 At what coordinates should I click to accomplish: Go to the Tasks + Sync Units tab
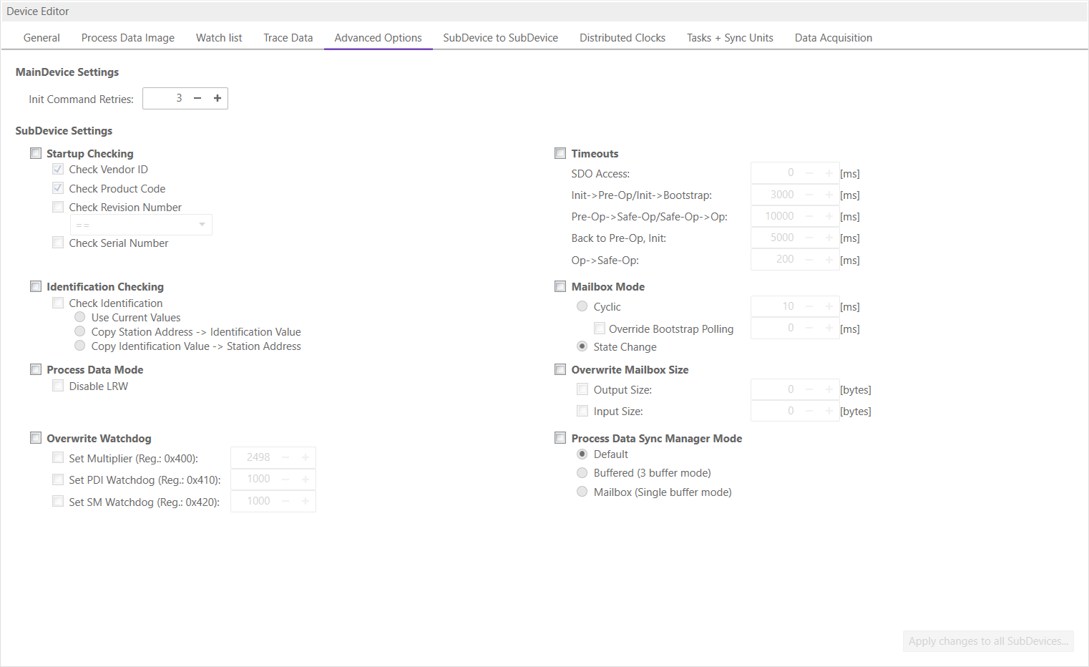729,38
